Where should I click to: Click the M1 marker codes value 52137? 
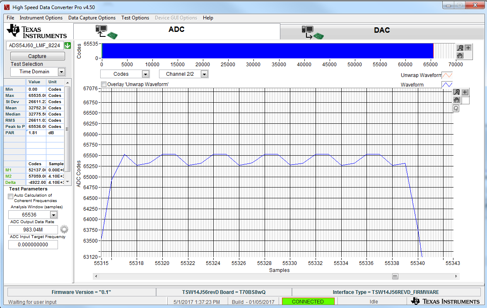tap(36, 170)
